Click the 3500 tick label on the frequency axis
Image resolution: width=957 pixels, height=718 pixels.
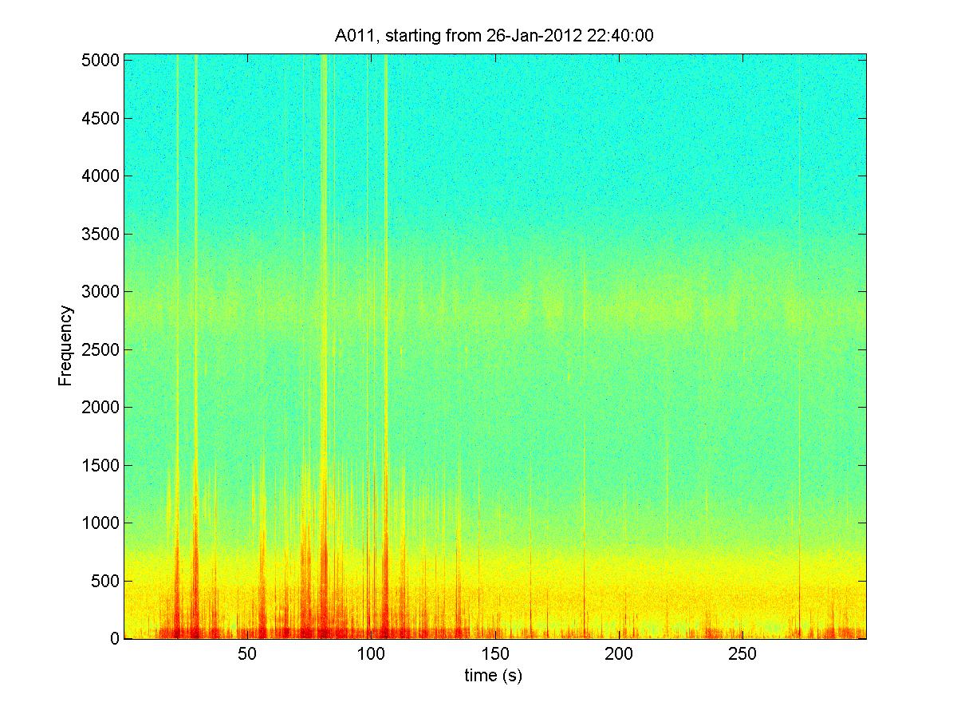100,234
